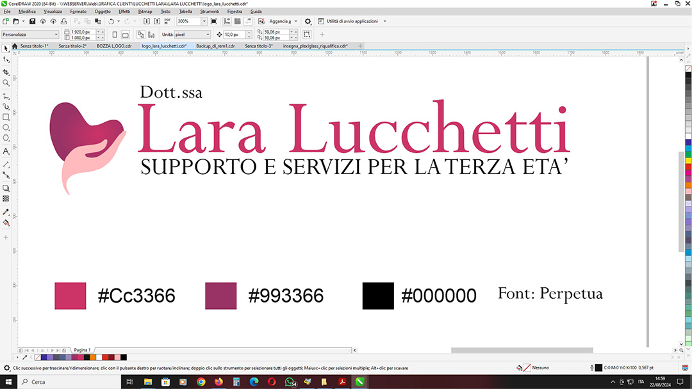Image resolution: width=692 pixels, height=389 pixels.
Task: Pick the orange swatch in document palette
Action: tap(93, 357)
